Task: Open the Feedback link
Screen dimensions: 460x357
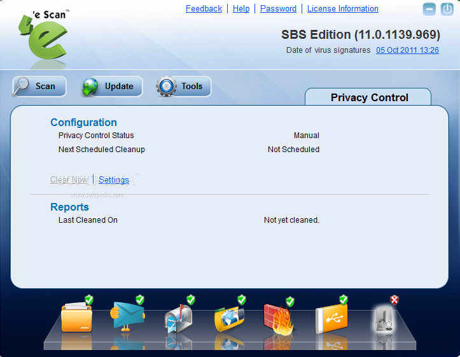Action: coord(204,9)
